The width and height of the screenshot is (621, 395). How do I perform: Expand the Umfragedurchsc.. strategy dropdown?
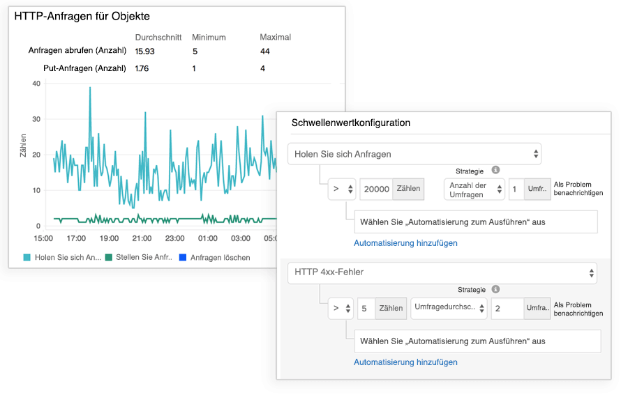click(x=449, y=309)
